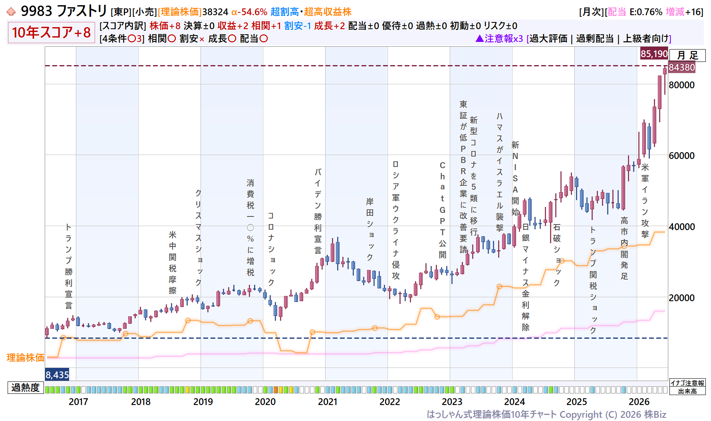Screen dimensions: 711x421
Task: Click the 配当 dividend label at top right
Action: point(617,12)
